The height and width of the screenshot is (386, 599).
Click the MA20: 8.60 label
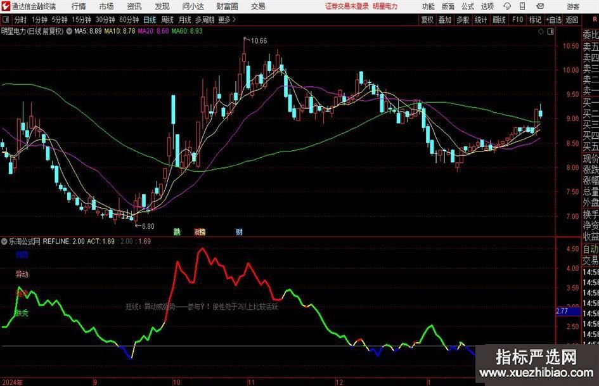(x=153, y=31)
